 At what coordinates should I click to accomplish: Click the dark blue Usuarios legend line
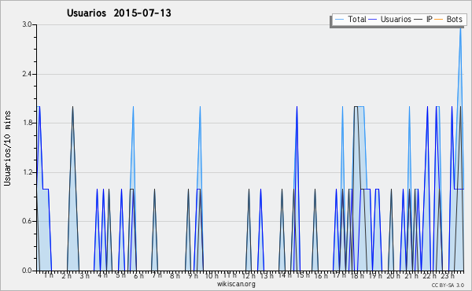(373, 19)
